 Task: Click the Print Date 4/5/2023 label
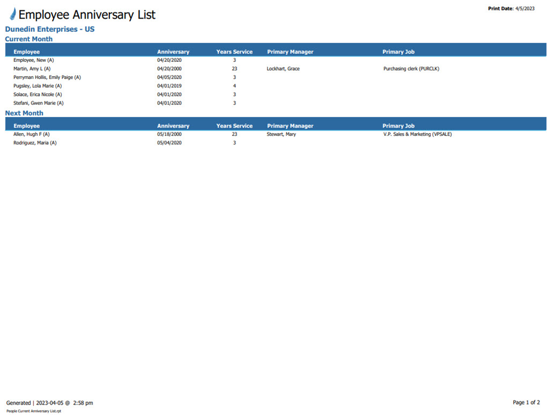click(511, 9)
